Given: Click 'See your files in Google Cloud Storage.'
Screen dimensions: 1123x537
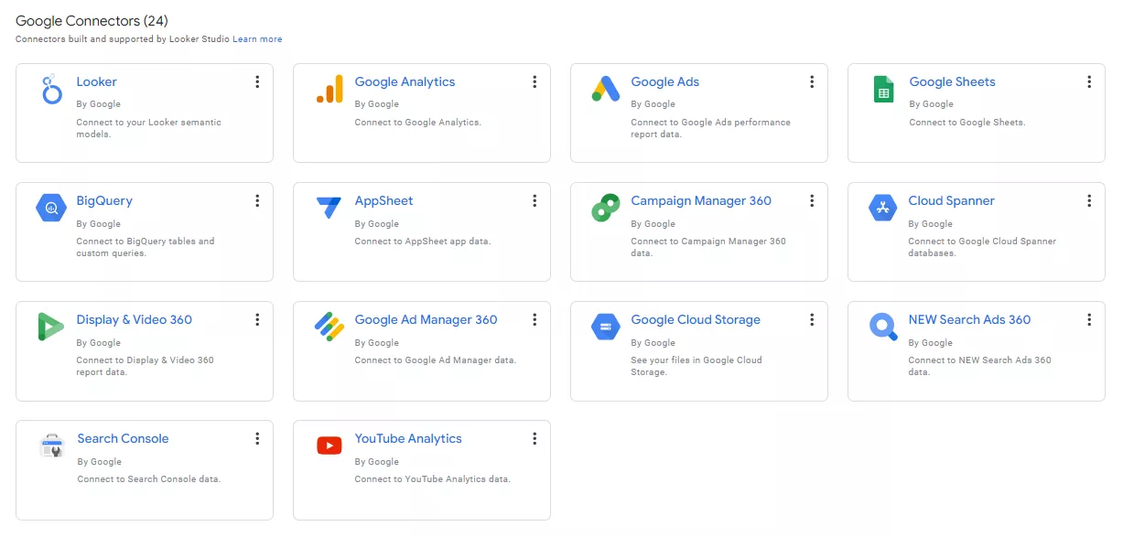Looking at the screenshot, I should point(696,366).
